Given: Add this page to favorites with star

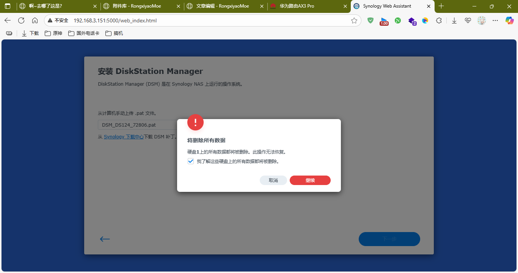Looking at the screenshot, I should coord(354,20).
